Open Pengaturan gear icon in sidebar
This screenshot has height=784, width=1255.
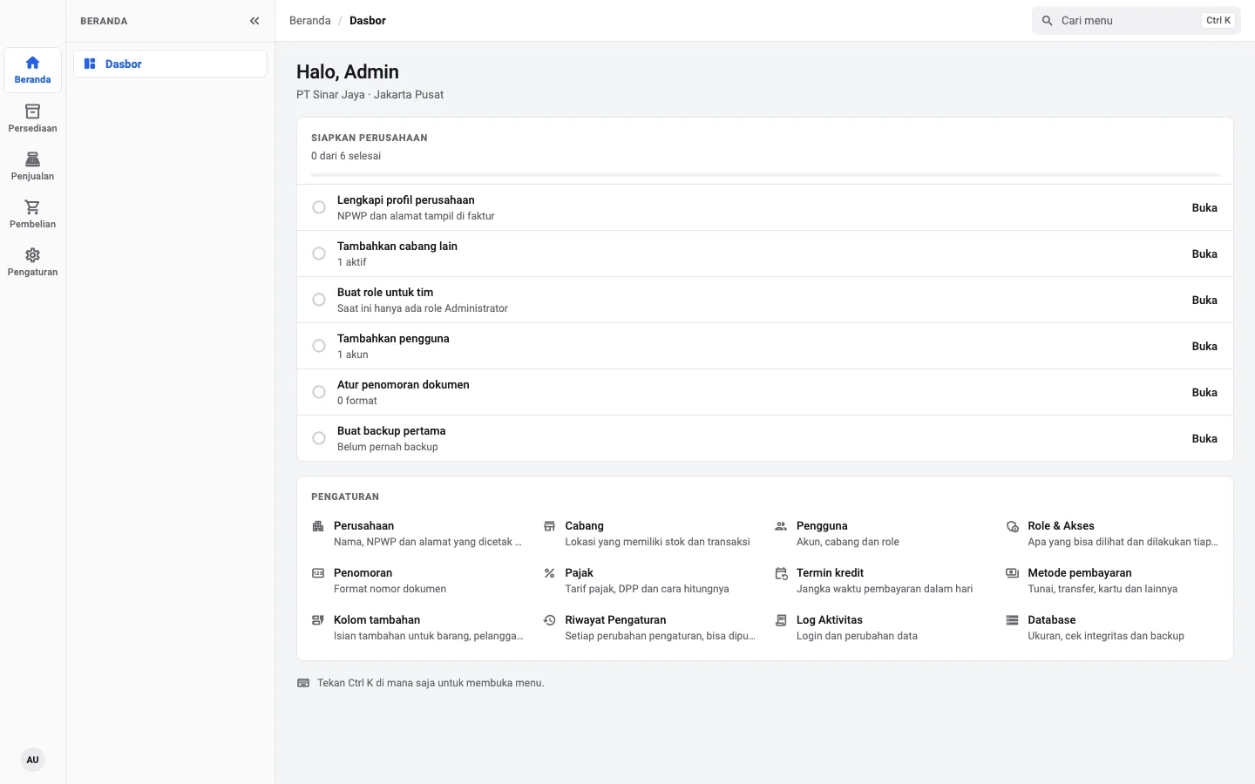(x=32, y=255)
